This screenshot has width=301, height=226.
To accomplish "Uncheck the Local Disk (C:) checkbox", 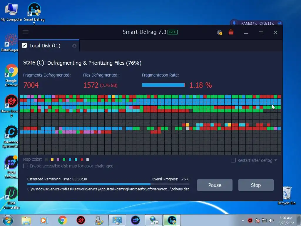I will pyautogui.click(x=24, y=46).
